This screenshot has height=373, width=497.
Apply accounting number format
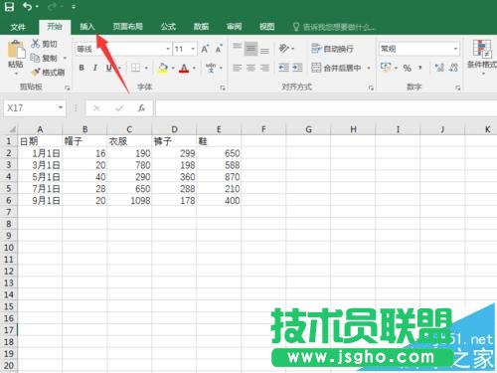(x=386, y=67)
